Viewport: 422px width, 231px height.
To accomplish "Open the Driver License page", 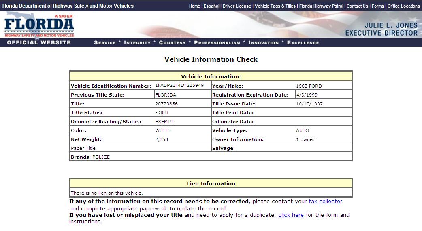I will [x=237, y=6].
